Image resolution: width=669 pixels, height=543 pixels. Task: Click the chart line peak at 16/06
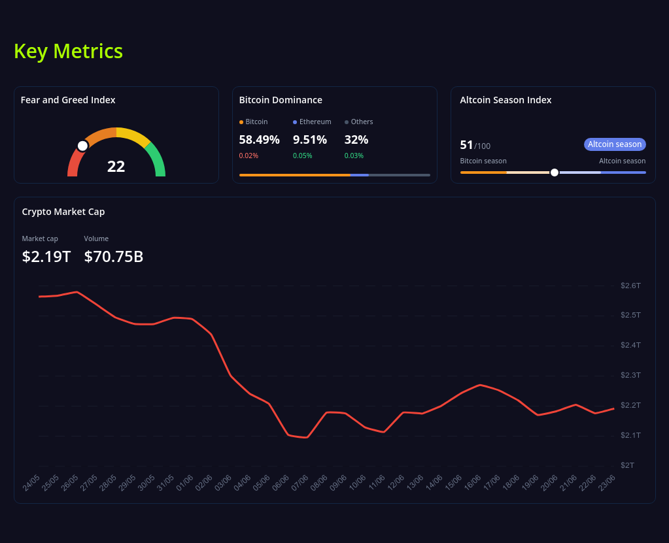(481, 385)
